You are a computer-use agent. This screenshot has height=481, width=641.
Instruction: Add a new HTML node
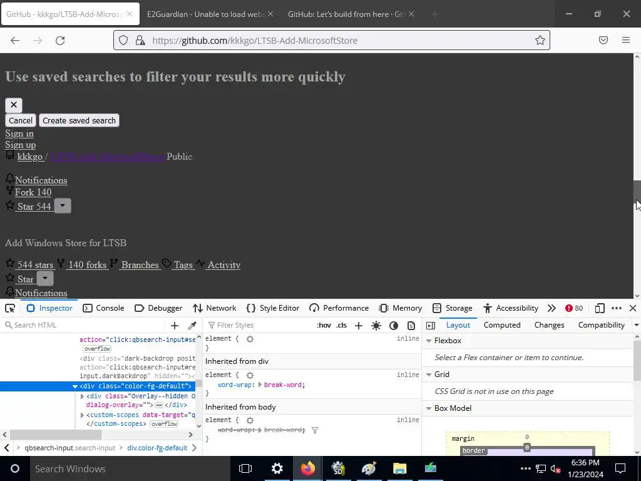tap(175, 325)
